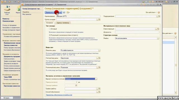Click home icon in main window title bar
The image size is (179, 100).
[x=143, y=2]
